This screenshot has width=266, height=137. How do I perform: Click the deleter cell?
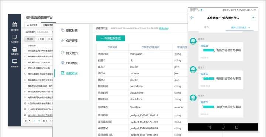[x=150, y=80]
